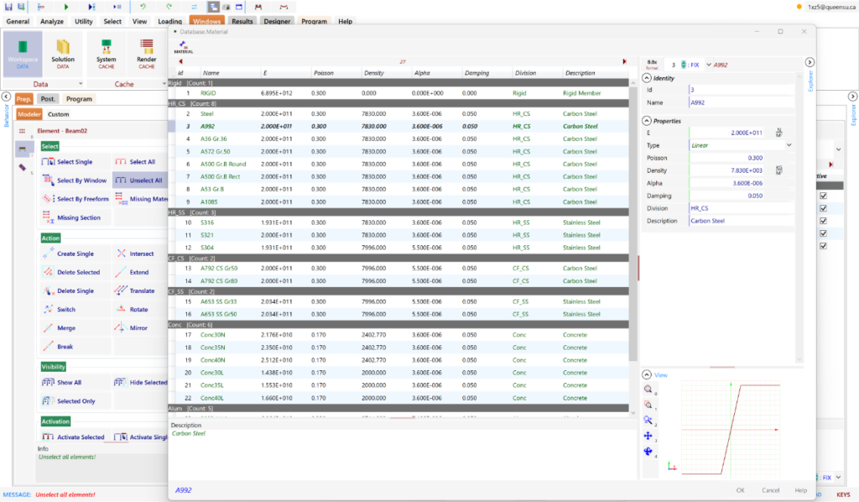Toggle the second checkbox in background Active column
Viewport: 859px width, 502px height.
tap(824, 208)
